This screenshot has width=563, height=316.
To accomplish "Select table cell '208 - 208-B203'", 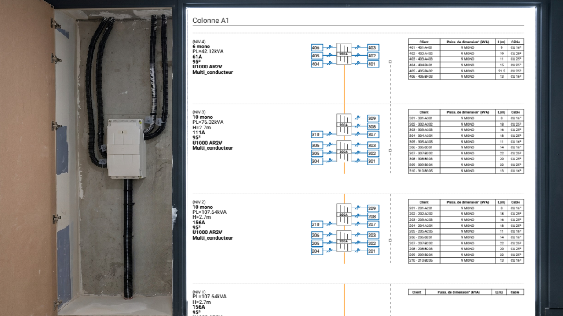I will point(424,249).
